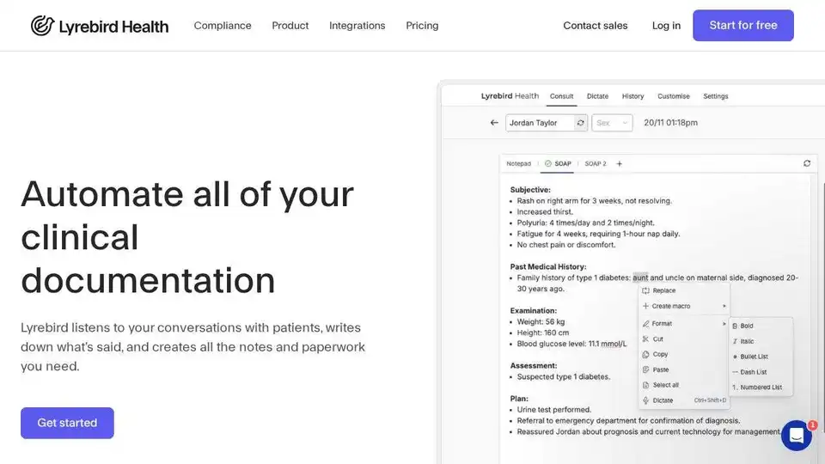Click the 'Assessment:' heading
Image resolution: width=825 pixels, height=464 pixels.
(534, 365)
